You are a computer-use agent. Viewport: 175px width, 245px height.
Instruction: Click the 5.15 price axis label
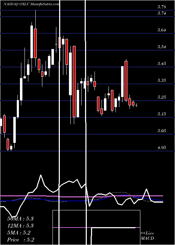point(162,114)
